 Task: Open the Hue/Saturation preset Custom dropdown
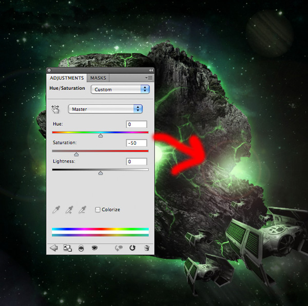click(120, 89)
